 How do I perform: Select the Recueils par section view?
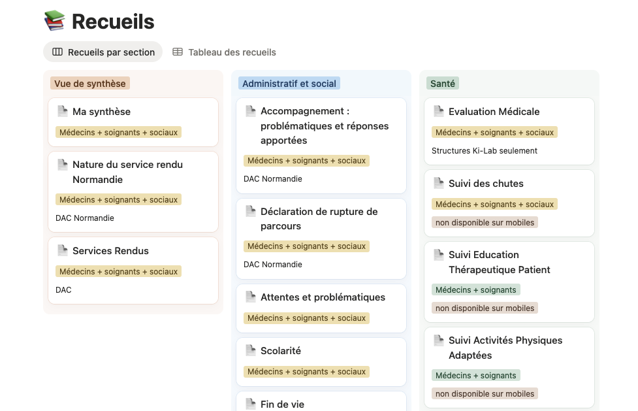click(103, 52)
